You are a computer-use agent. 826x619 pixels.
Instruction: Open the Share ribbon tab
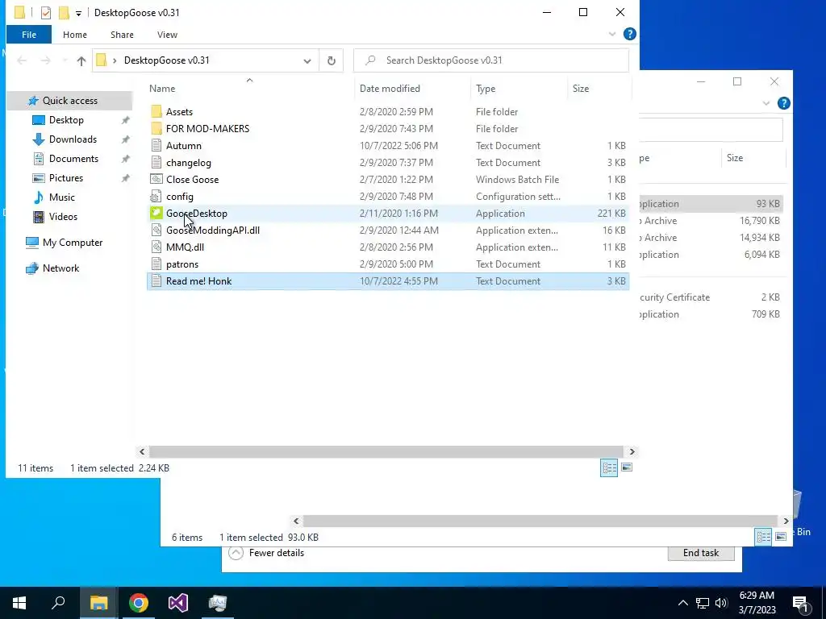pos(122,35)
